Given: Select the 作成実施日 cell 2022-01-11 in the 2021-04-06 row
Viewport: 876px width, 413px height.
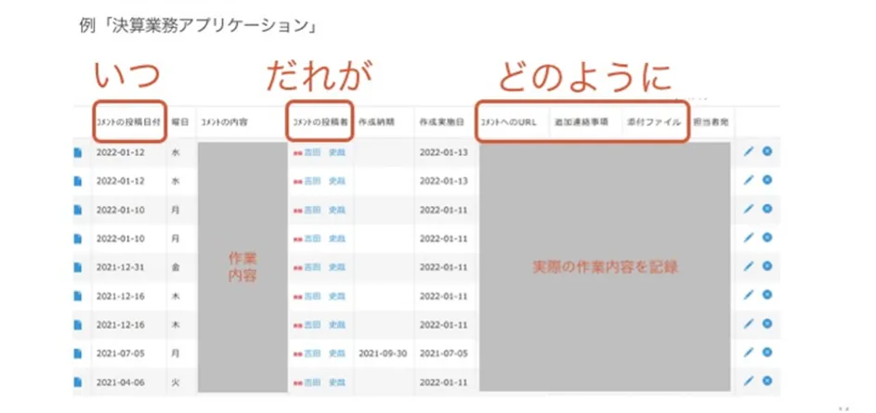Looking at the screenshot, I should (444, 382).
